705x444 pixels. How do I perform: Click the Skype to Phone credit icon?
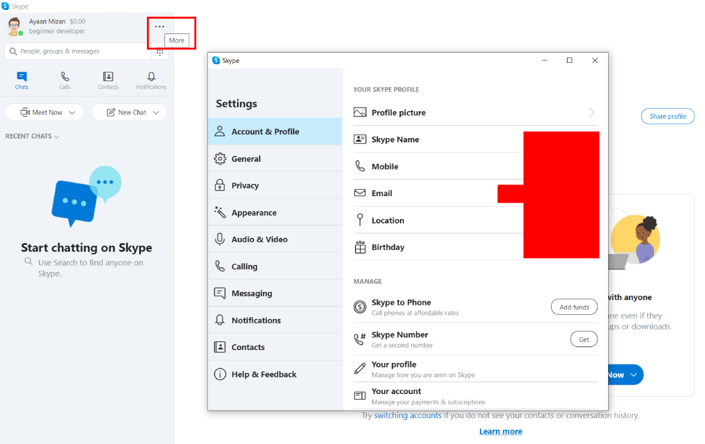click(x=360, y=307)
